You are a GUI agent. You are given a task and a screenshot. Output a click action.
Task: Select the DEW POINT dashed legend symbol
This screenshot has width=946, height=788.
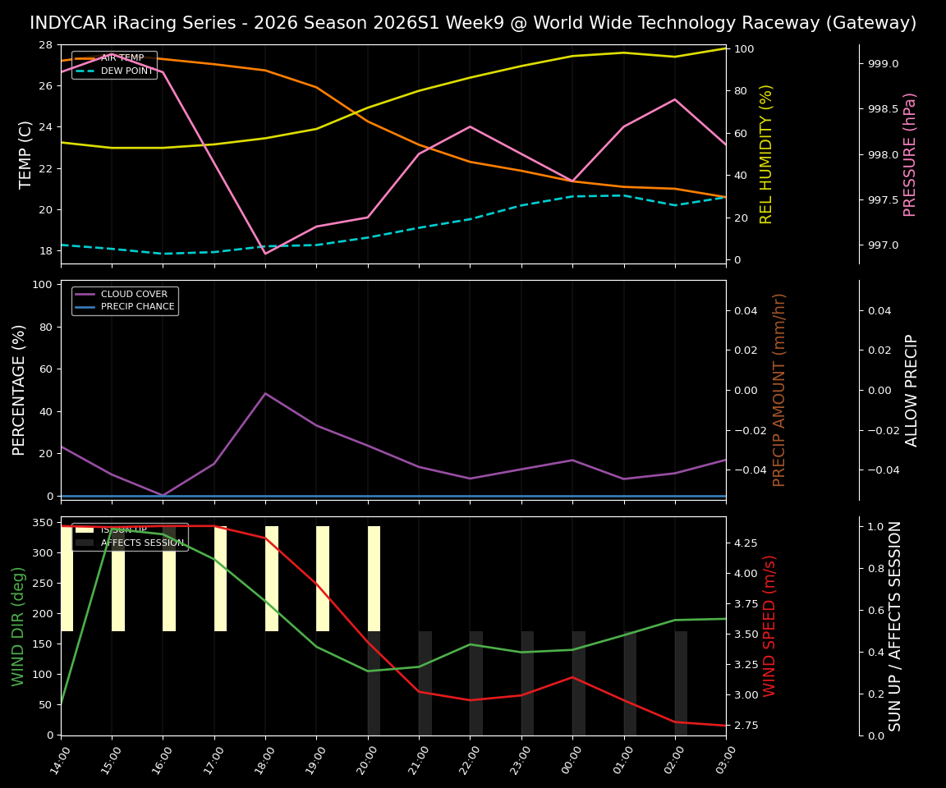85,71
